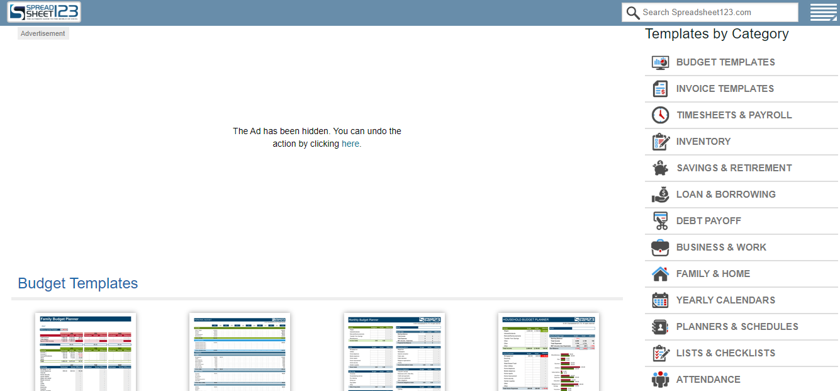Click the Budget Templates monitor chart icon
The image size is (840, 391).
[x=660, y=62]
